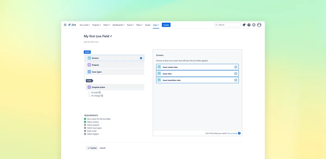
Task: Open the help question mark icon in header
Action: (249, 25)
